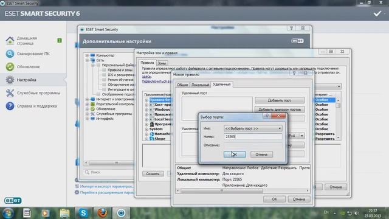Switch to Зоны tab
The image size is (389, 219).
point(162,63)
